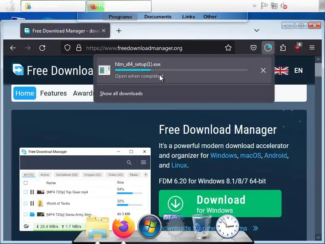Click the Top Gear 54% progress bar
This screenshot has width=325, height=244.
130,193
